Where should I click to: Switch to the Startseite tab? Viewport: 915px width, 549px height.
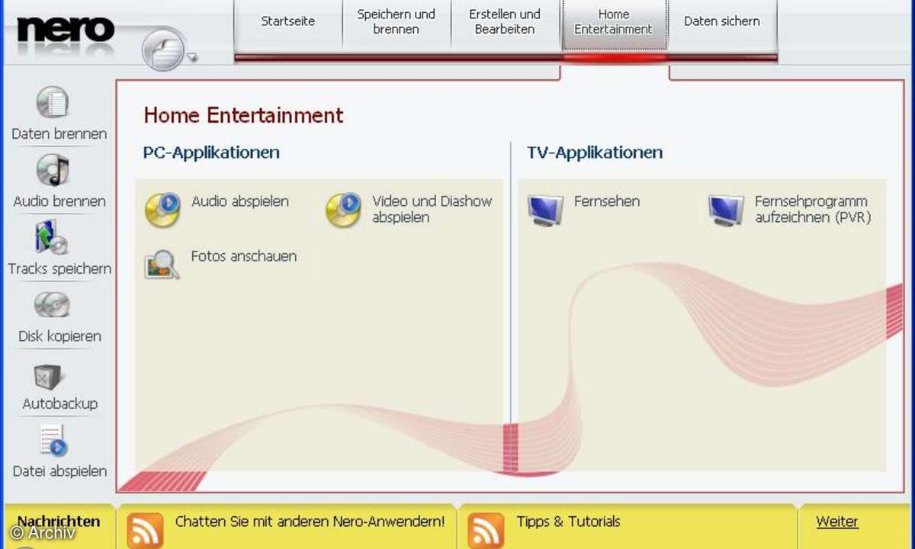pyautogui.click(x=288, y=24)
